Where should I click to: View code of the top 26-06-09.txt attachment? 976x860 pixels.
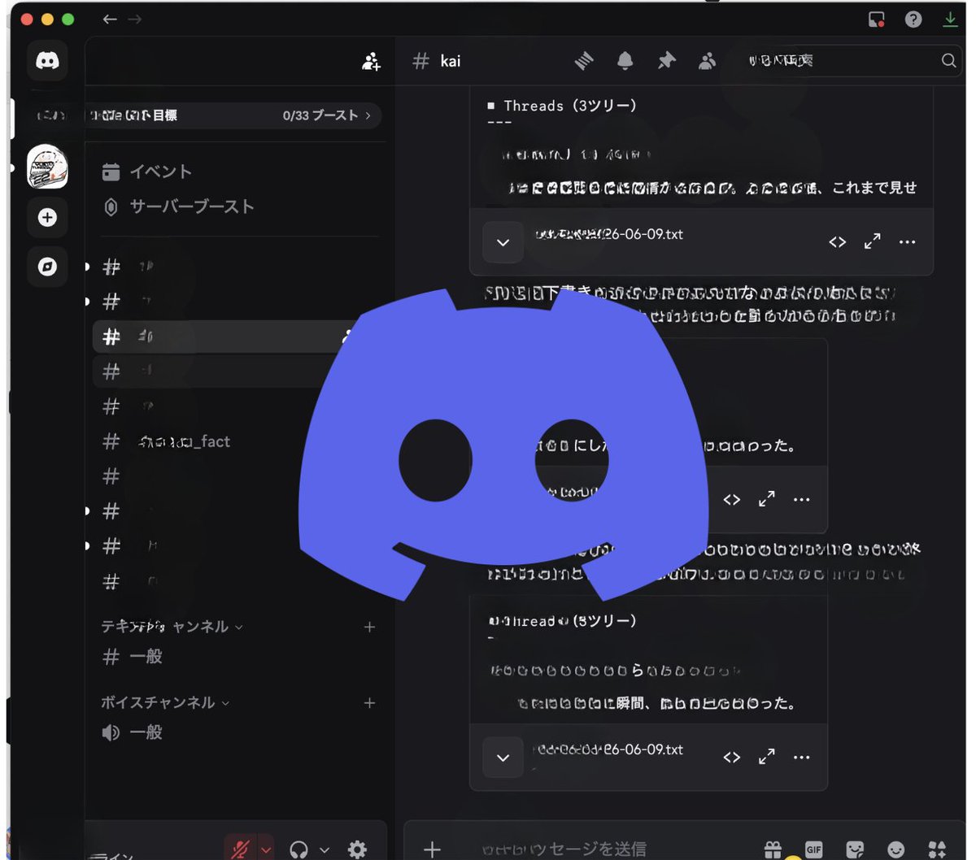837,242
